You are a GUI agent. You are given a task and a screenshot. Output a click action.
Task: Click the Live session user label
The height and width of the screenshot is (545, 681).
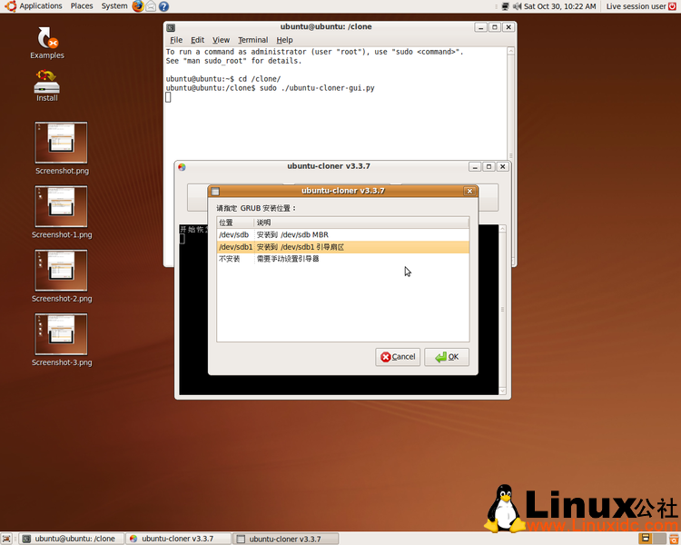636,6
